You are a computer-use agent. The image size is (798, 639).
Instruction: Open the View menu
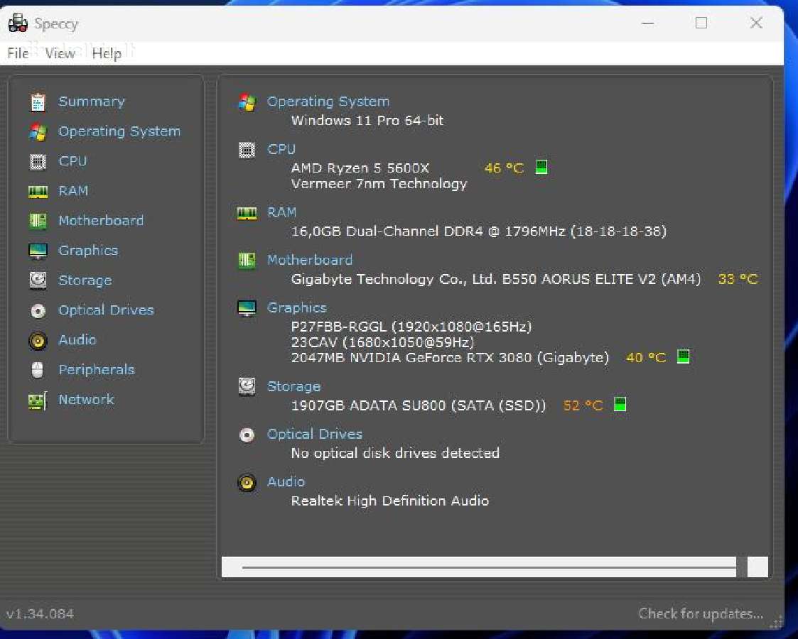click(60, 53)
